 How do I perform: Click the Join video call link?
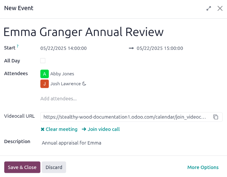[101, 129]
